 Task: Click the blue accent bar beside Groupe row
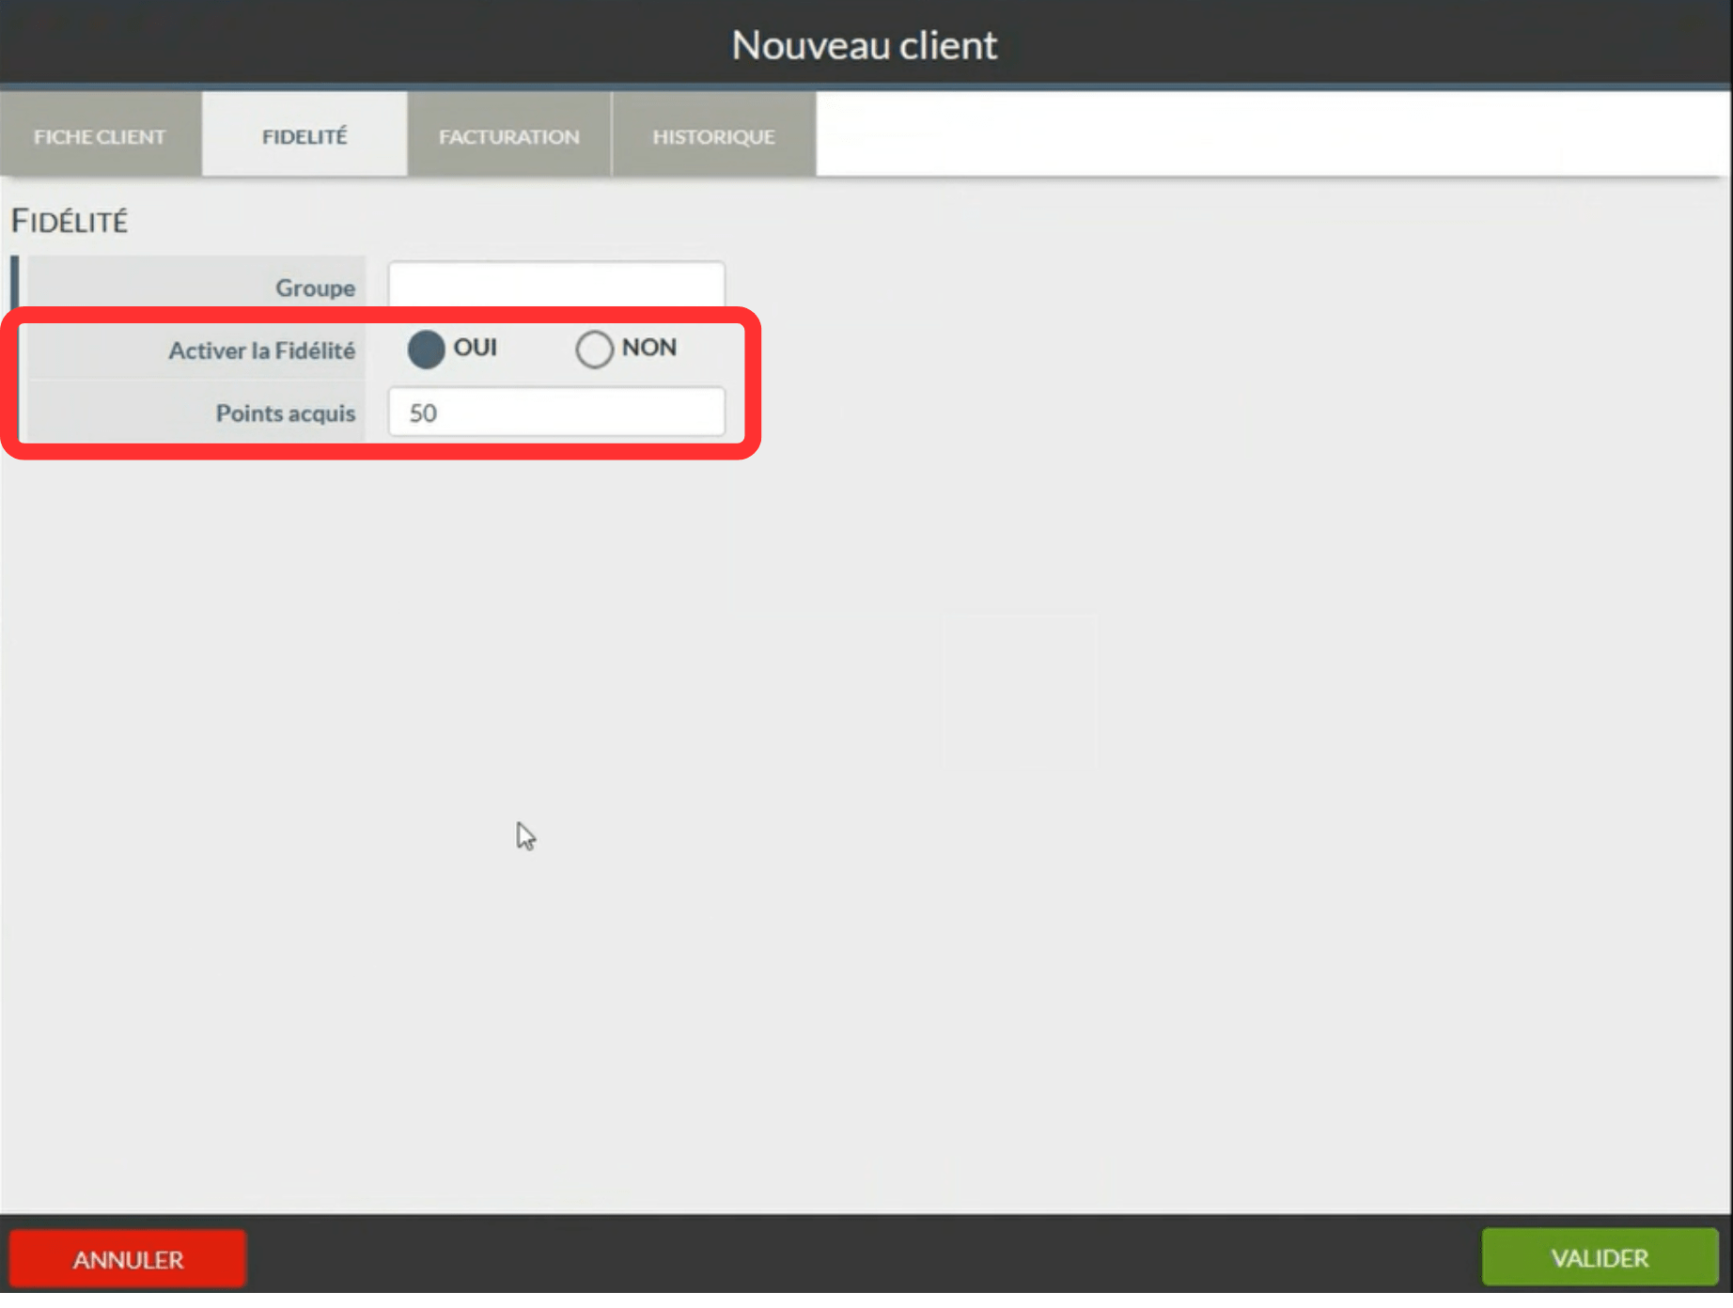[x=14, y=280]
